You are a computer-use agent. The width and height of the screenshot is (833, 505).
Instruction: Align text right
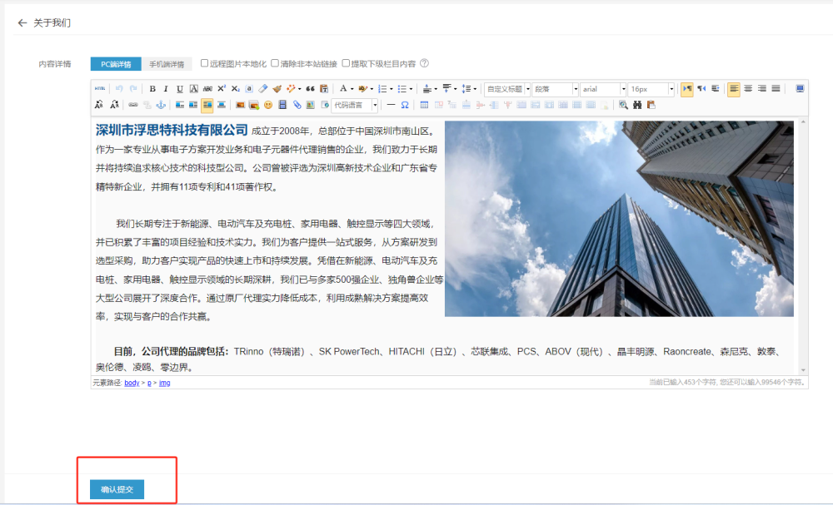tap(762, 88)
